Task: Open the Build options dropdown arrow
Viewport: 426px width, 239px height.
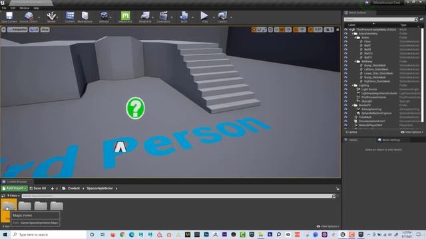Action: pyautogui.click(x=192, y=17)
